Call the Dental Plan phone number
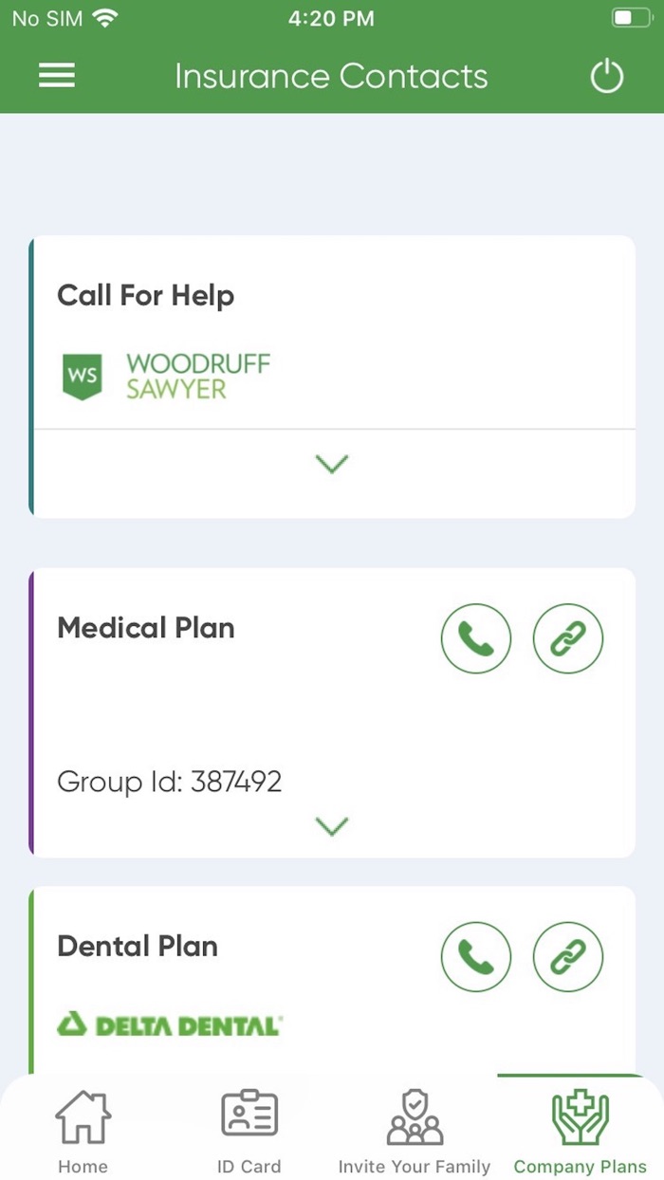664x1180 pixels. point(476,957)
